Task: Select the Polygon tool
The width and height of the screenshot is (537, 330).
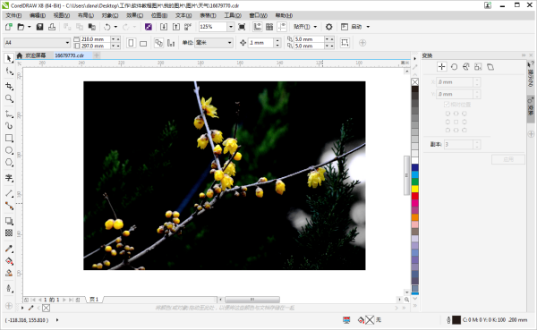Action: pyautogui.click(x=9, y=163)
